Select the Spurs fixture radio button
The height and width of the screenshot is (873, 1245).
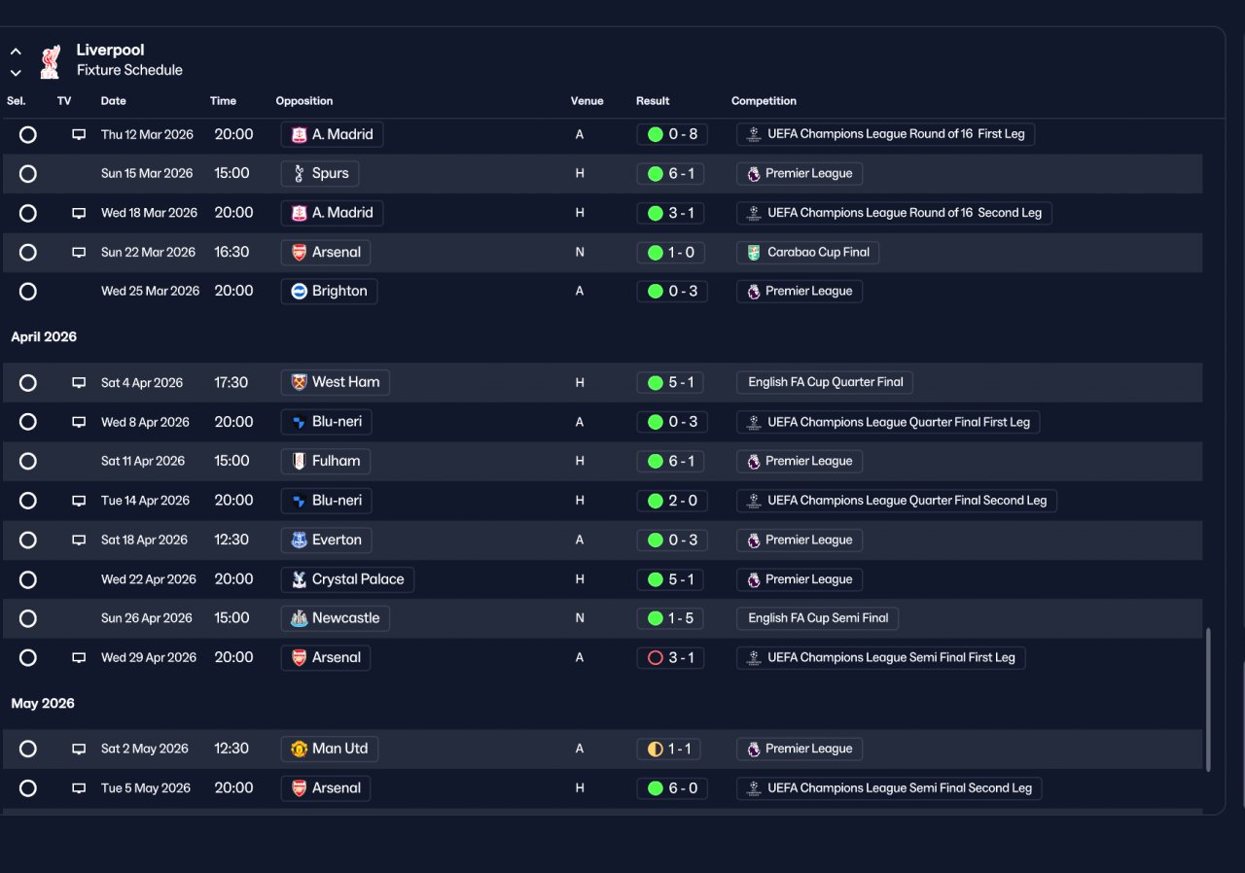click(x=28, y=174)
